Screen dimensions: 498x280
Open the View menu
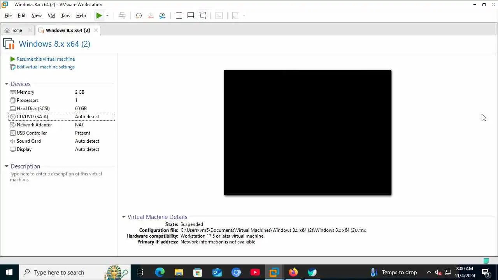pyautogui.click(x=37, y=16)
